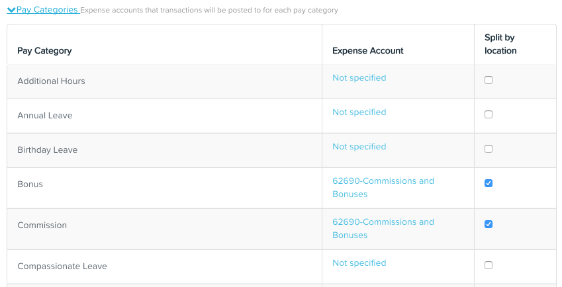Viewport: 562px width, 287px height.
Task: Select the Bonus pay category row label
Action: (x=30, y=184)
